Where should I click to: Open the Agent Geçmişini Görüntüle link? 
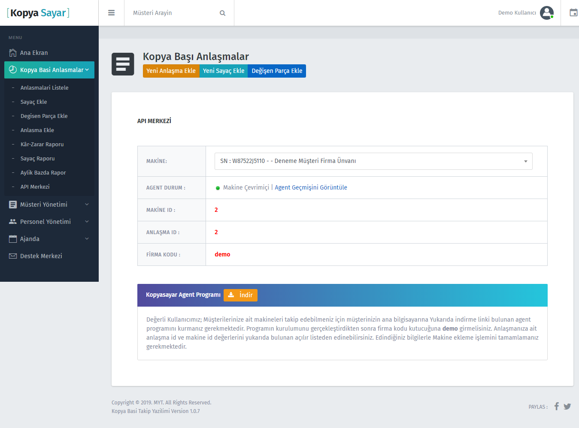(x=311, y=187)
